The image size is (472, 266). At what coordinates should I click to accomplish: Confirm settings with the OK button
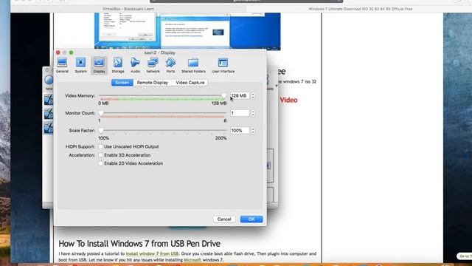(x=251, y=219)
